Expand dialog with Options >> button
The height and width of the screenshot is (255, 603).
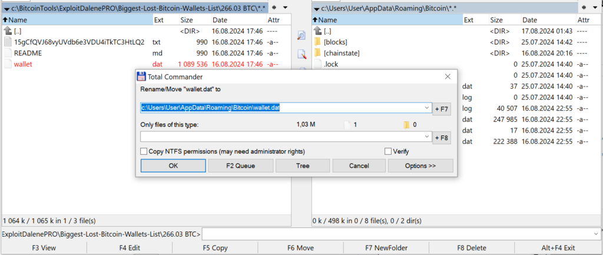point(420,165)
